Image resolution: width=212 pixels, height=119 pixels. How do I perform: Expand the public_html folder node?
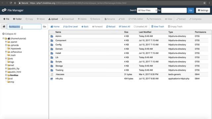click(6, 72)
